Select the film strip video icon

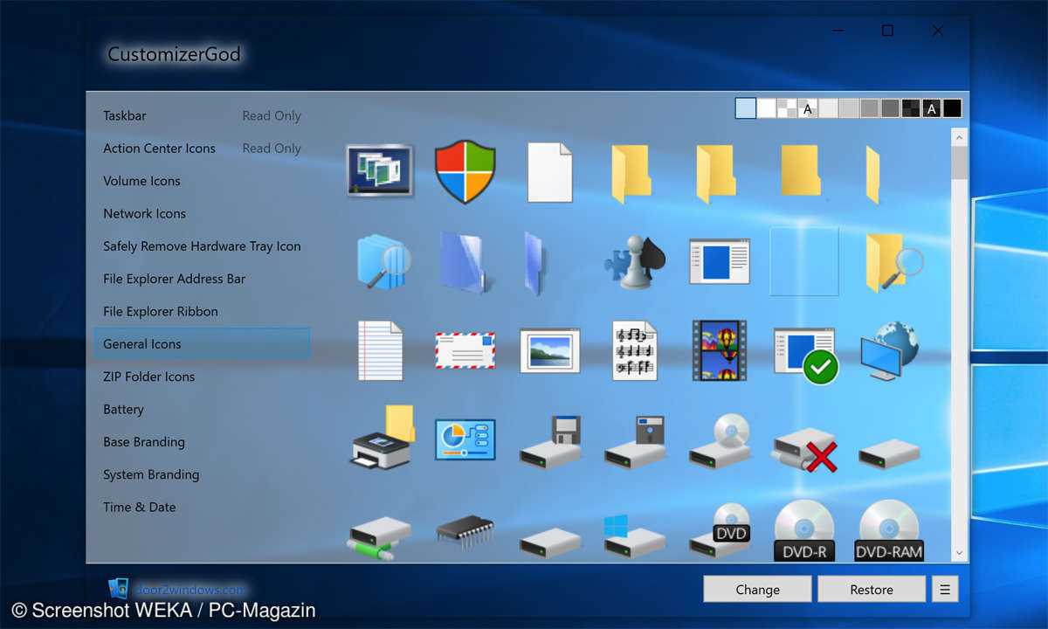pos(719,350)
